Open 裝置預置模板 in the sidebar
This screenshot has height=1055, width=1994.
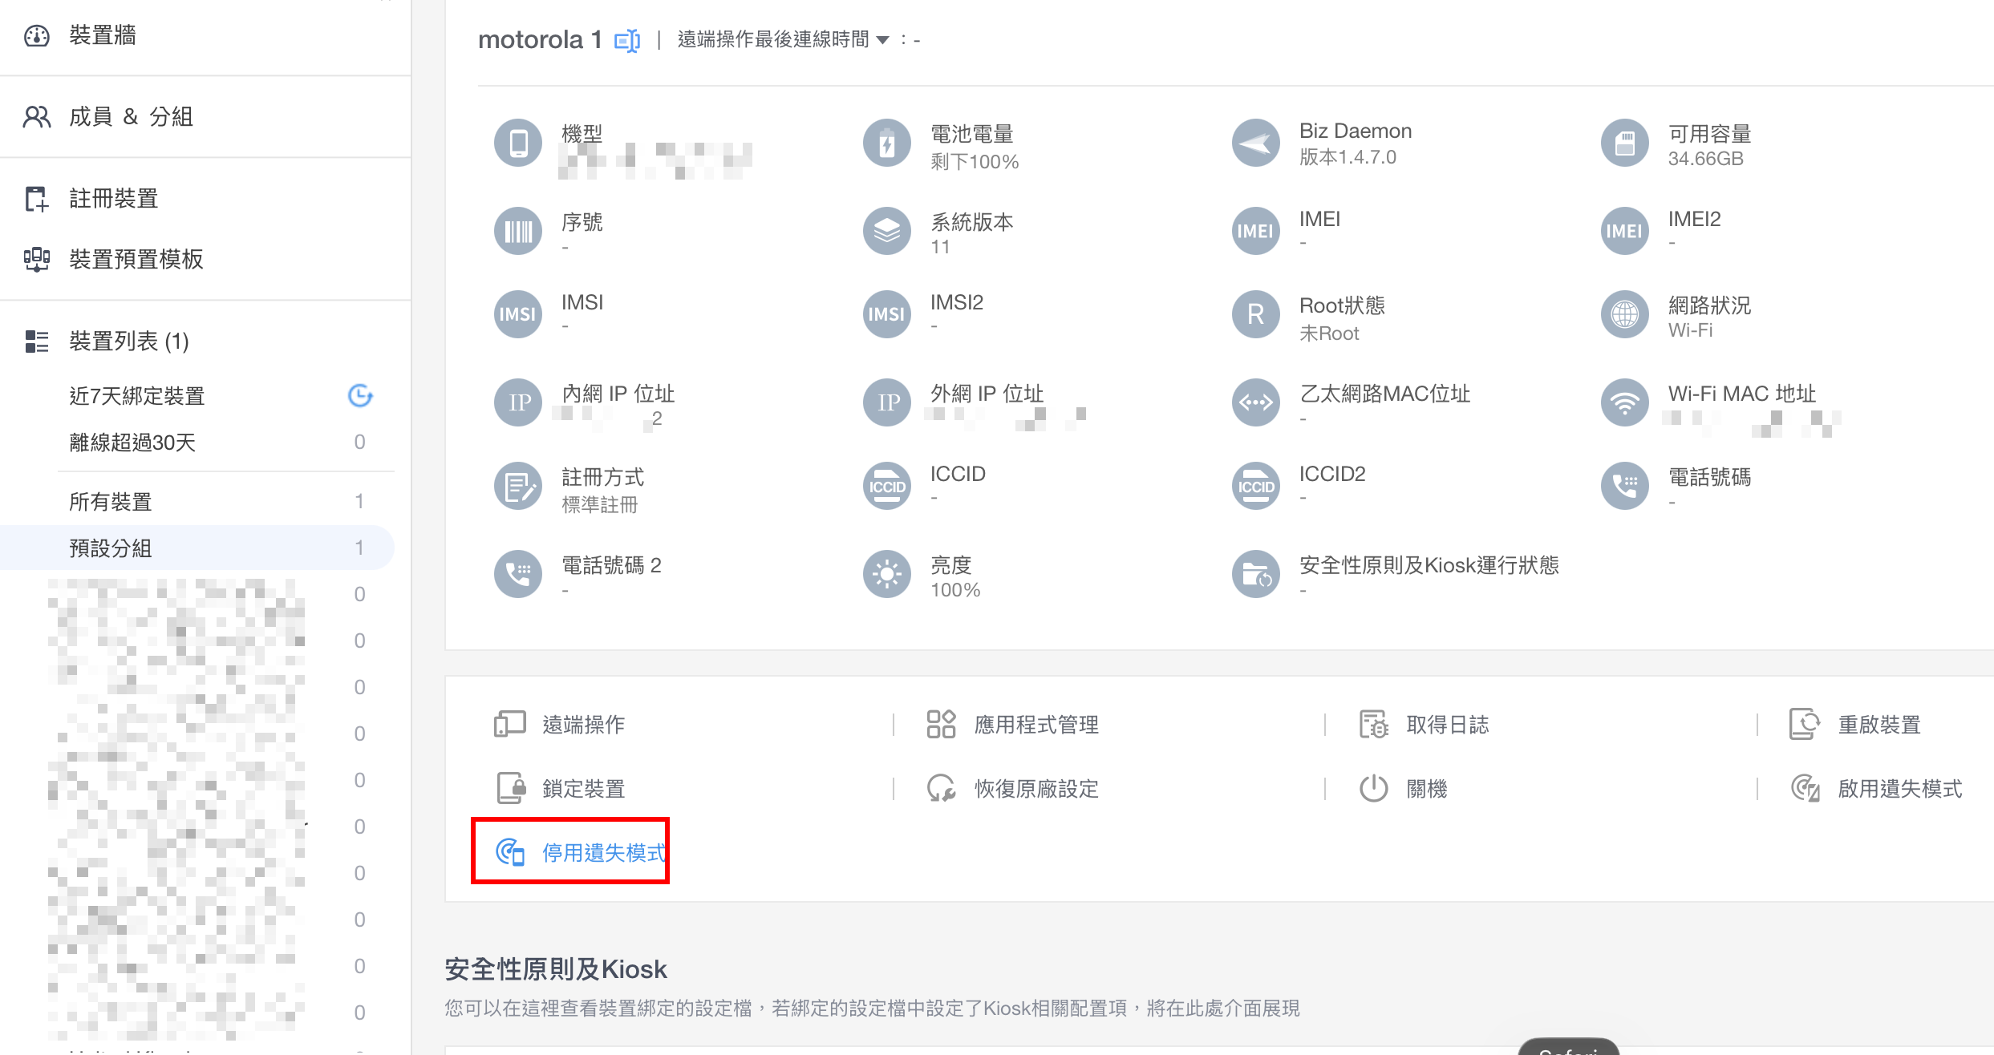click(x=136, y=260)
